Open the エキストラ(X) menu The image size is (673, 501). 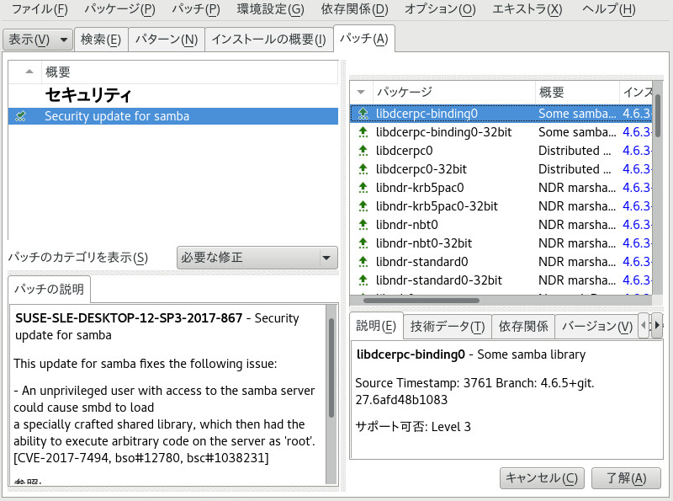click(x=527, y=9)
